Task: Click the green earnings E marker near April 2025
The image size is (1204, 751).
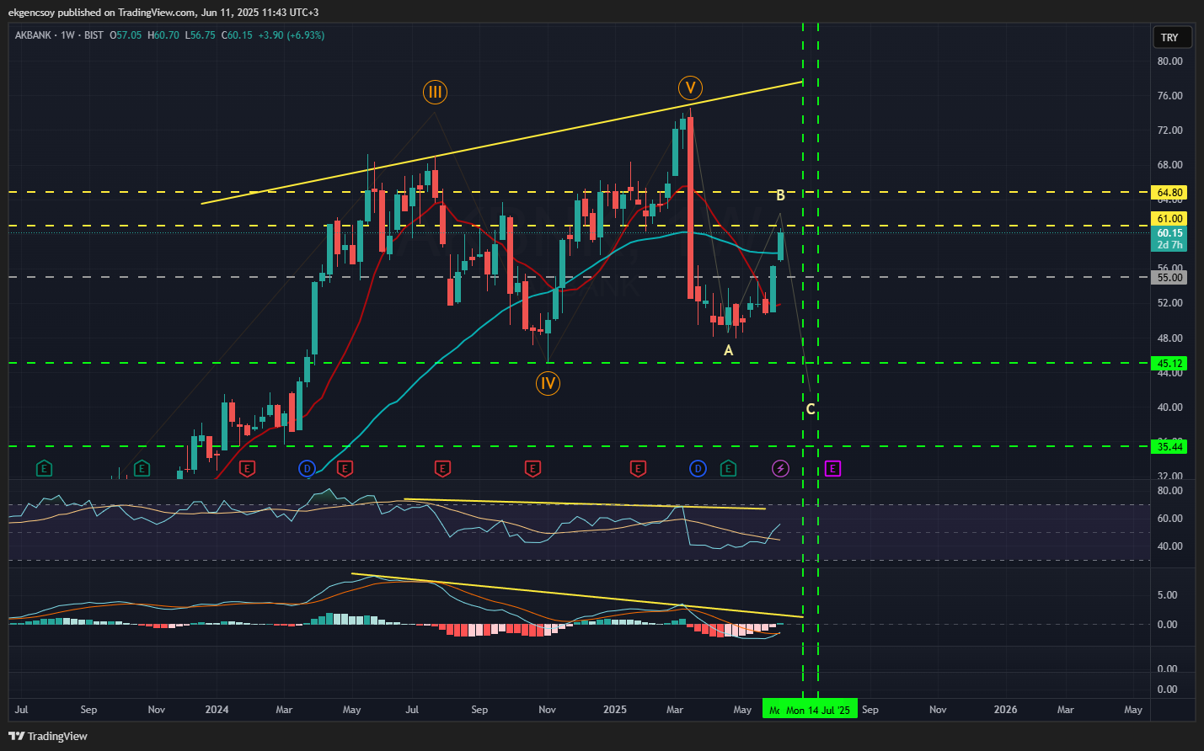Action: tap(728, 468)
